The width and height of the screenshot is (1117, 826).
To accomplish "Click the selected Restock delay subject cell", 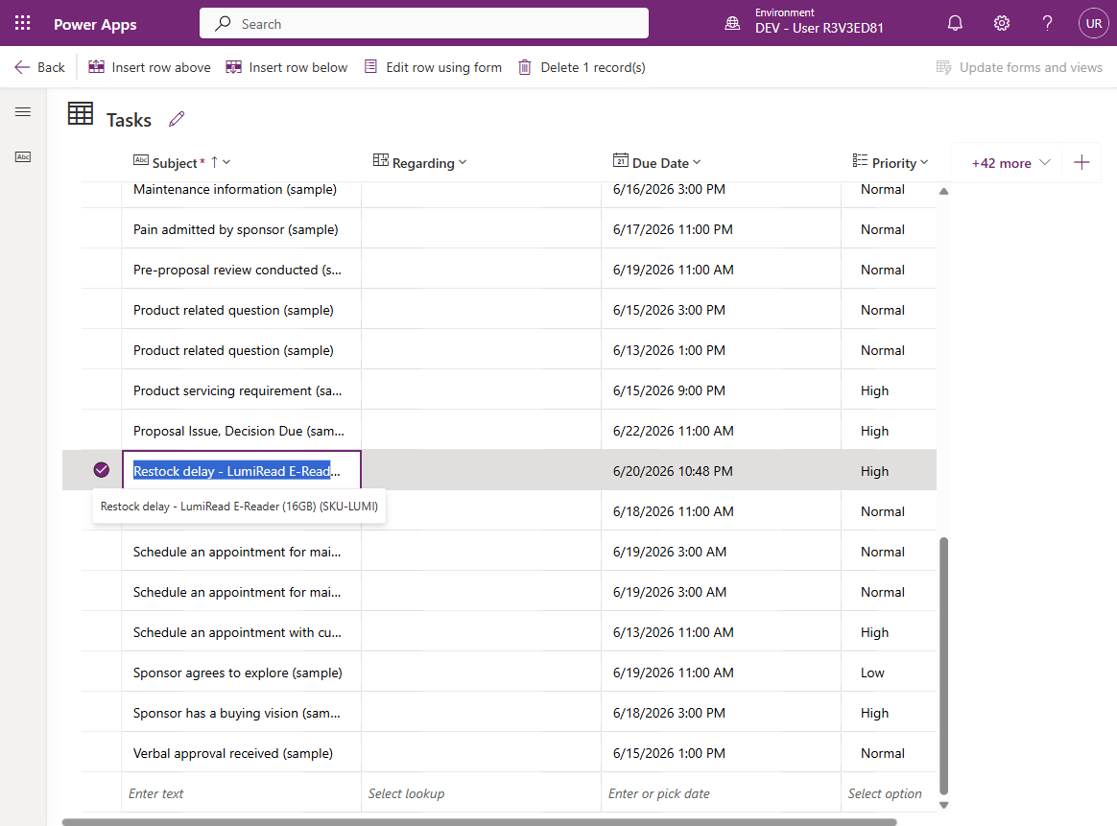I will pos(242,470).
